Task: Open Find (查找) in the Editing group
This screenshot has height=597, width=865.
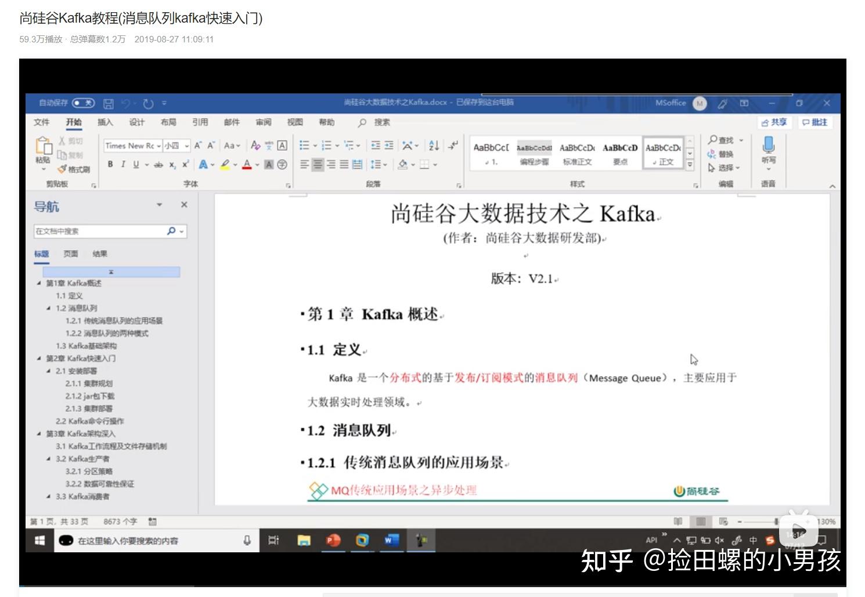Action: click(722, 140)
